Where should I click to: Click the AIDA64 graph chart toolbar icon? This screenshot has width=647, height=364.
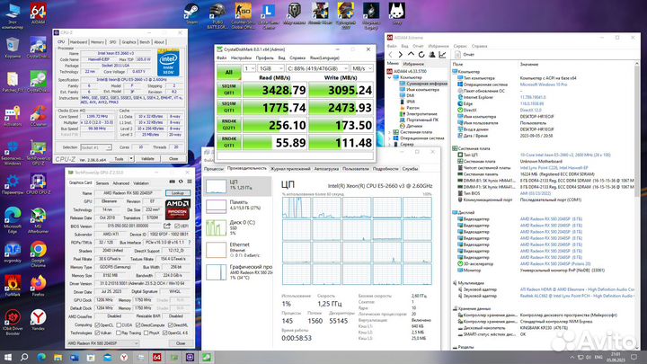(442, 55)
